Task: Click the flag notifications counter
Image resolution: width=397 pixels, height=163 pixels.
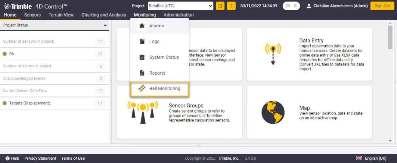Action: pos(291,6)
